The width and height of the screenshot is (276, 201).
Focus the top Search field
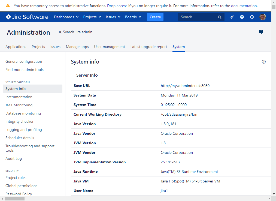tap(201, 17)
